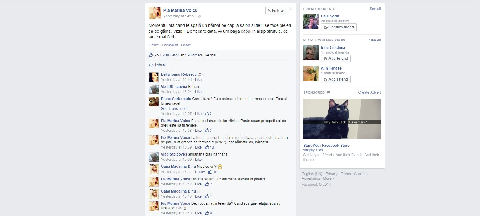
Task: Open the black cat Shopify advert image
Action: (342, 119)
